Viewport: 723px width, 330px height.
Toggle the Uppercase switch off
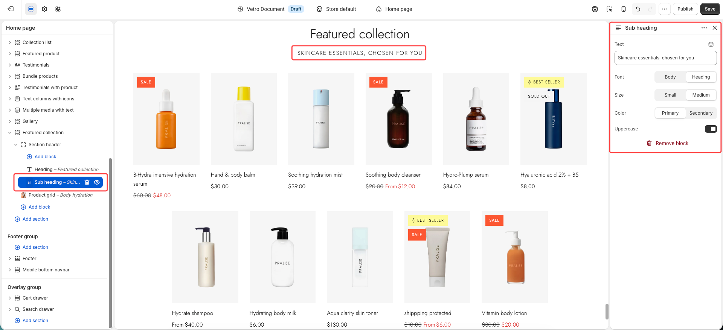click(x=711, y=129)
